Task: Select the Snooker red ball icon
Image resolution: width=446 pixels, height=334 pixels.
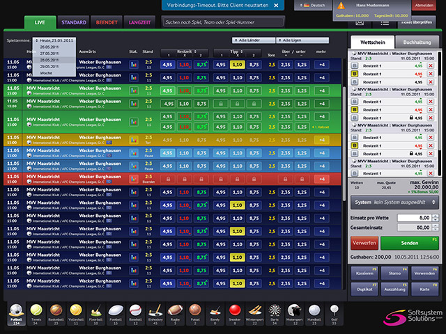Action: click(235, 314)
